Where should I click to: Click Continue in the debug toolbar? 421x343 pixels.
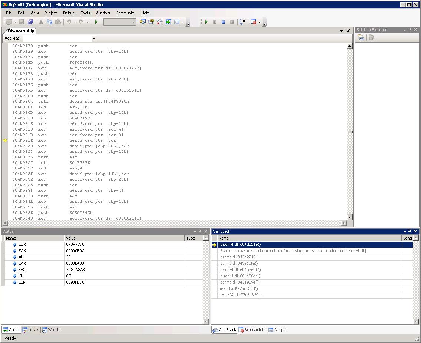click(206, 22)
